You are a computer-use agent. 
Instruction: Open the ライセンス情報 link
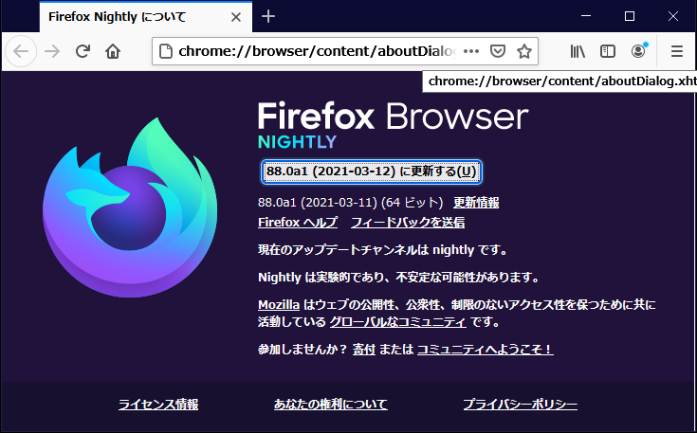(x=158, y=405)
